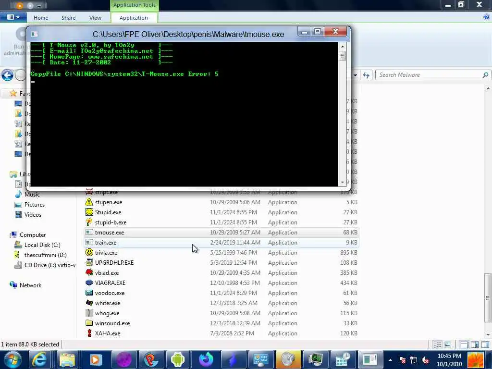This screenshot has height=369, width=492.
Task: Refresh the Malware folder view
Action: point(366,75)
